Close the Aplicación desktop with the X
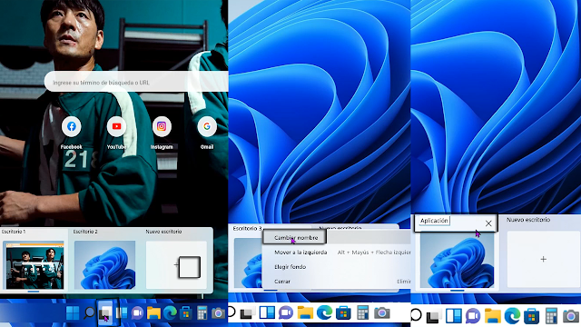The width and height of the screenshot is (581, 327). pyautogui.click(x=488, y=223)
